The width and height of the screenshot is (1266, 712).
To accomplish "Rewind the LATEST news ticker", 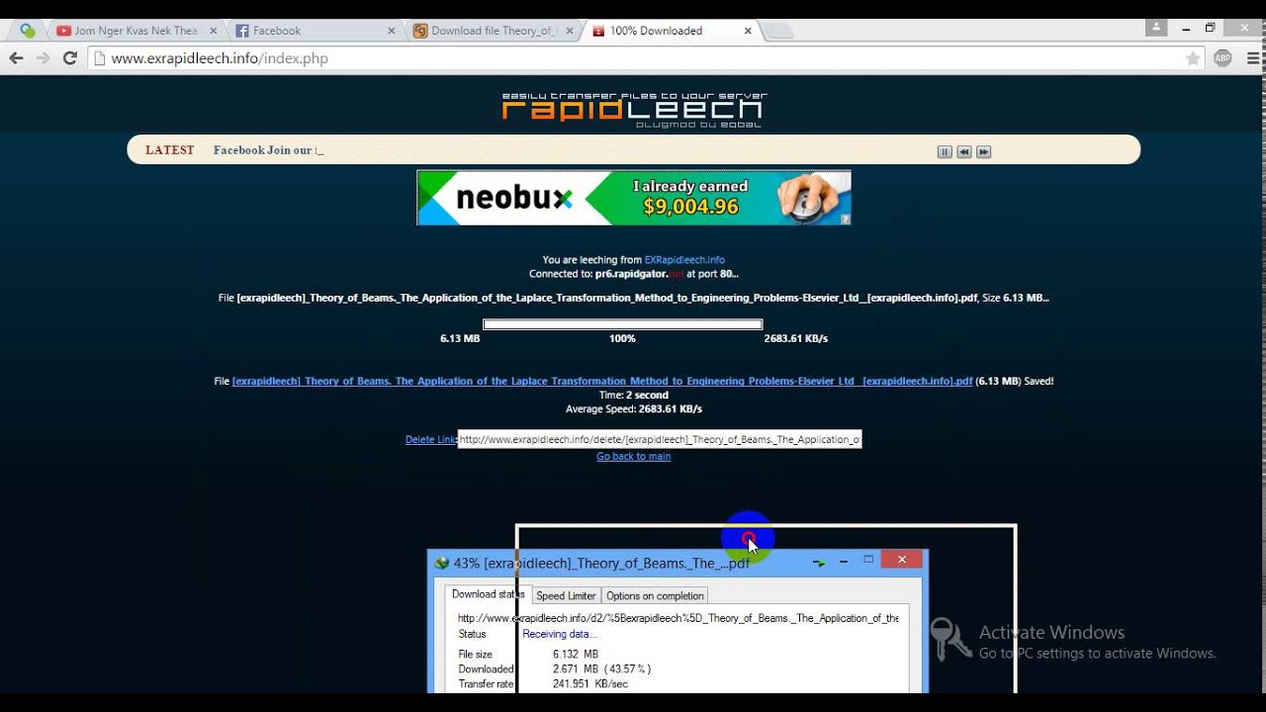I will [x=964, y=151].
